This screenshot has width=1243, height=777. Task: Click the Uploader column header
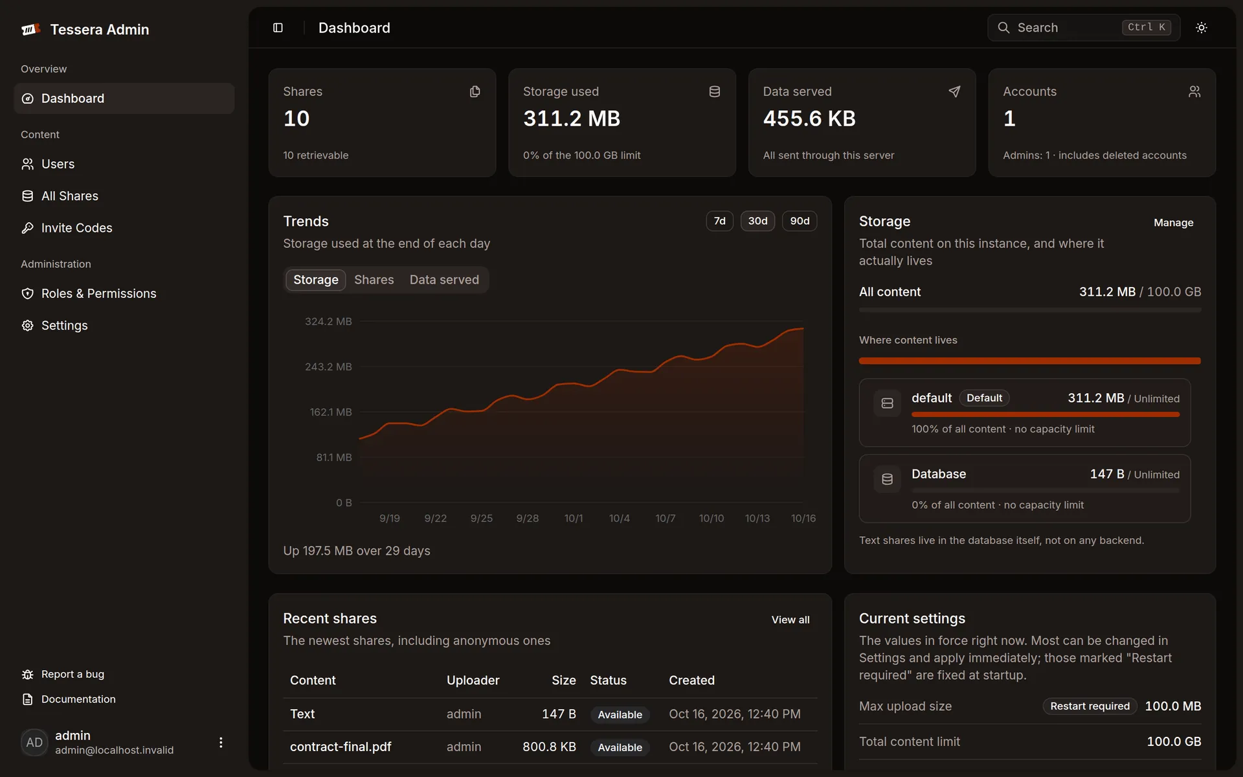coord(473,681)
